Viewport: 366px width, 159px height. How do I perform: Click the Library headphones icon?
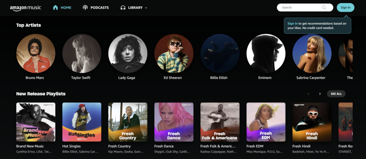(x=123, y=8)
